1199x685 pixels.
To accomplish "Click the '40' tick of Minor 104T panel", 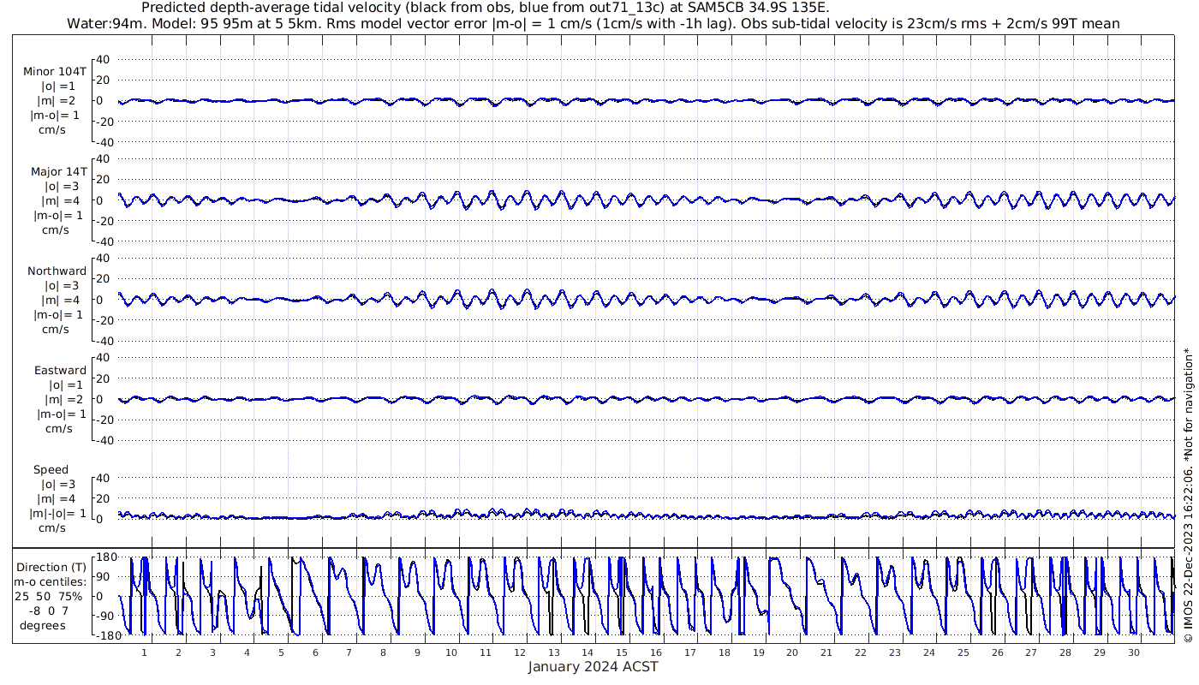I will coord(103,59).
